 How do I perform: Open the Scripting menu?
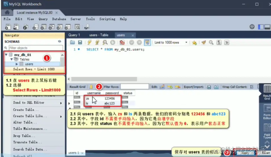[x=107, y=19]
